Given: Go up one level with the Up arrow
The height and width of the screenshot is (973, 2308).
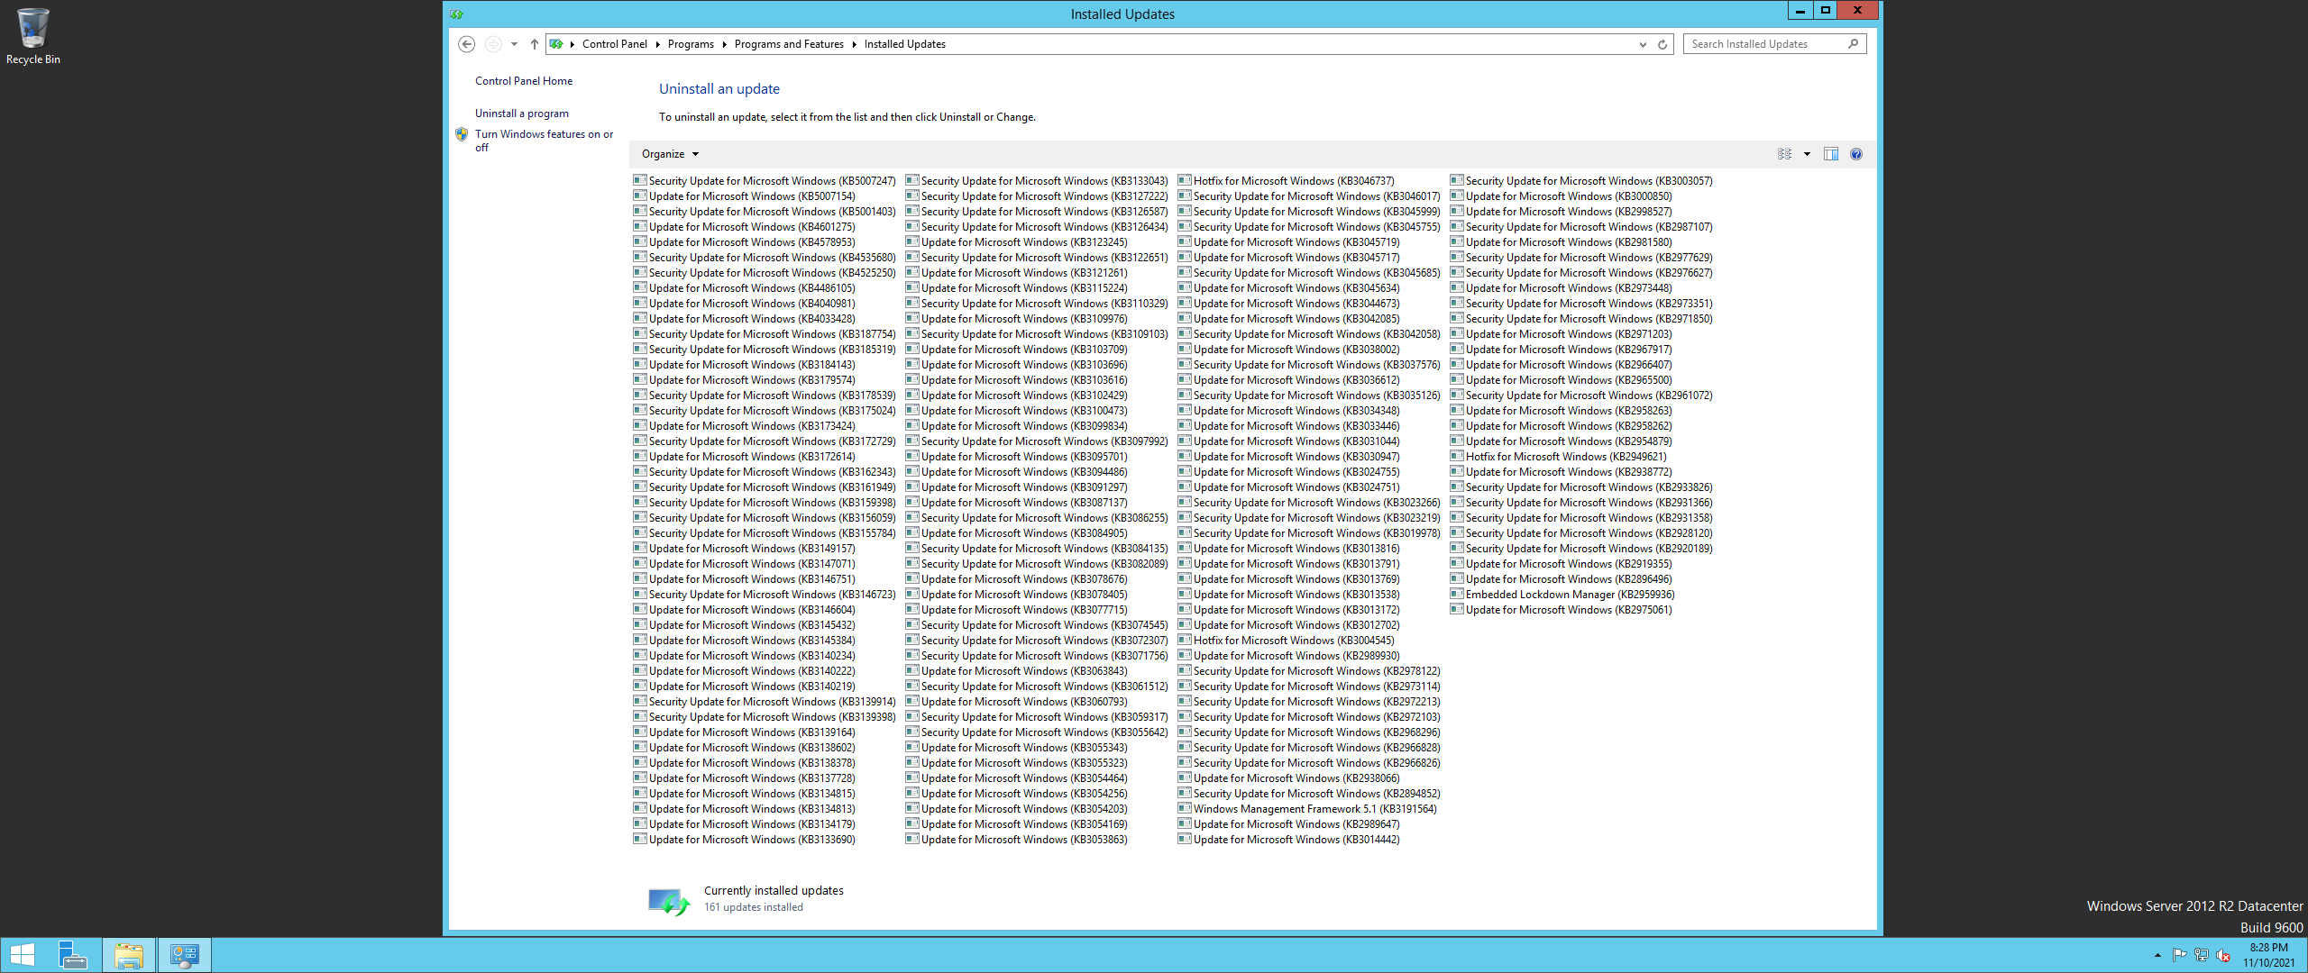Looking at the screenshot, I should (x=535, y=44).
